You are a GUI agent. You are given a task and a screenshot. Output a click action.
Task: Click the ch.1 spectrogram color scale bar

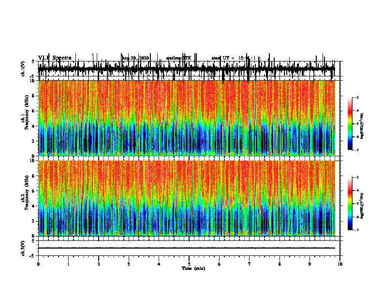point(350,124)
